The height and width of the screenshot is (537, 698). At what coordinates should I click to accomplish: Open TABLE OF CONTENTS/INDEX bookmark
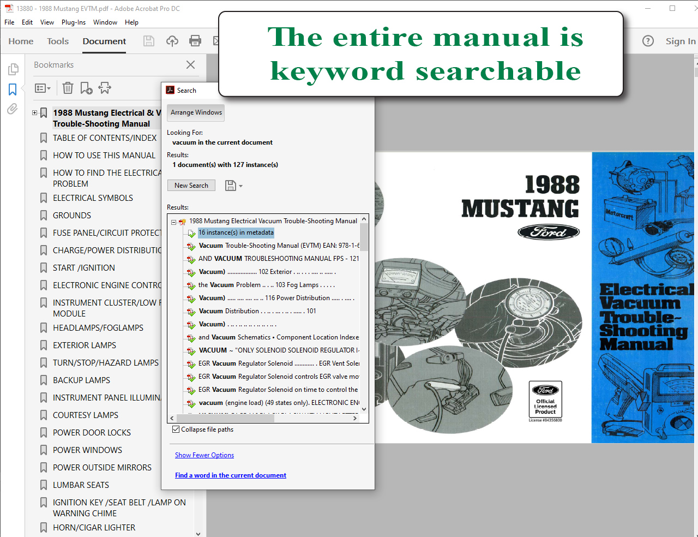105,138
